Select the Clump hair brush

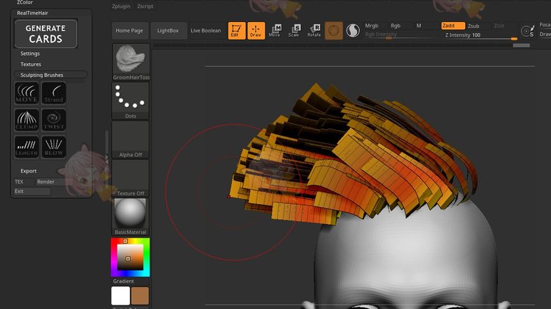(x=26, y=120)
